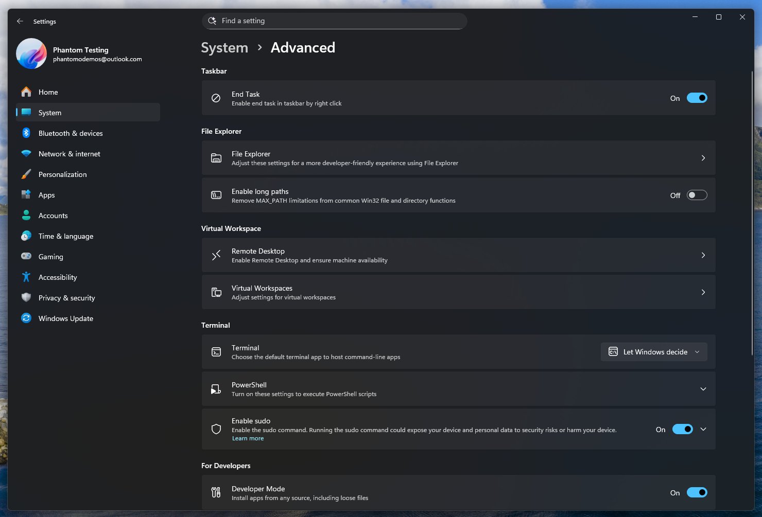The image size is (762, 517).
Task: Turn off Developer Mode
Action: point(697,492)
